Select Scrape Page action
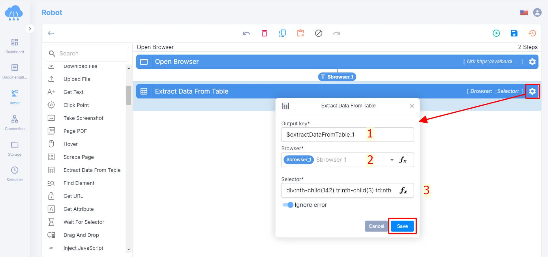 point(78,157)
